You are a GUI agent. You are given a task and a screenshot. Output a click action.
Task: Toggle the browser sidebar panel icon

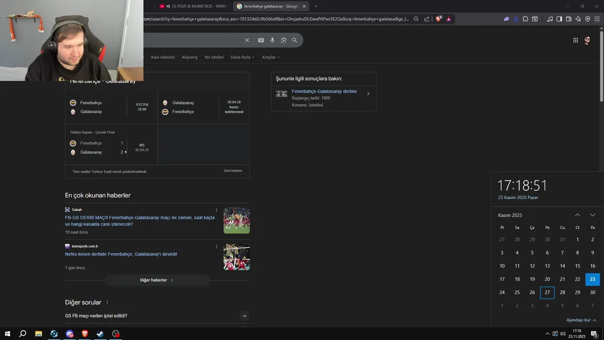pyautogui.click(x=559, y=19)
